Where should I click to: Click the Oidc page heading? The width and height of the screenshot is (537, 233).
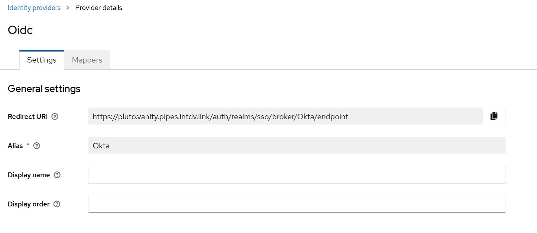coord(20,30)
